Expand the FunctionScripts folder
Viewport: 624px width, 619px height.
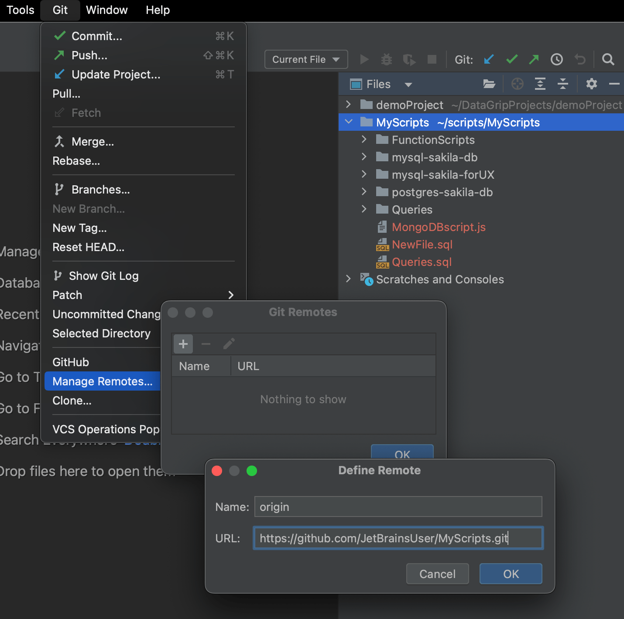point(364,139)
